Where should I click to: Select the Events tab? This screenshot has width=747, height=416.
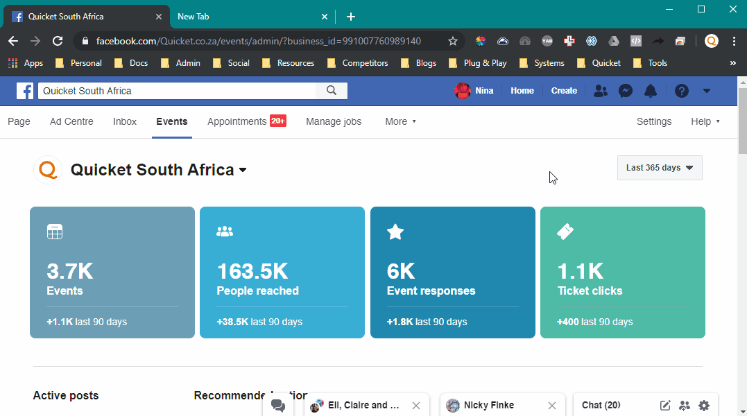point(172,121)
